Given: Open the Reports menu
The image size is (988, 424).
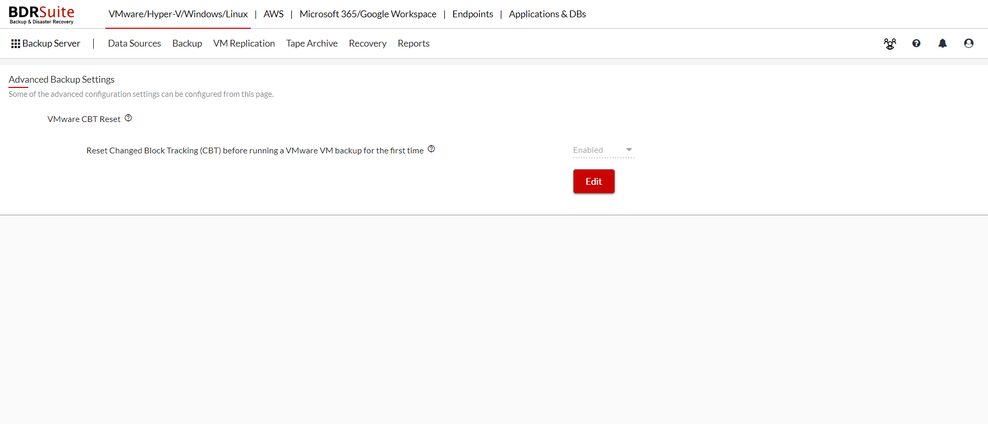Looking at the screenshot, I should click(413, 43).
